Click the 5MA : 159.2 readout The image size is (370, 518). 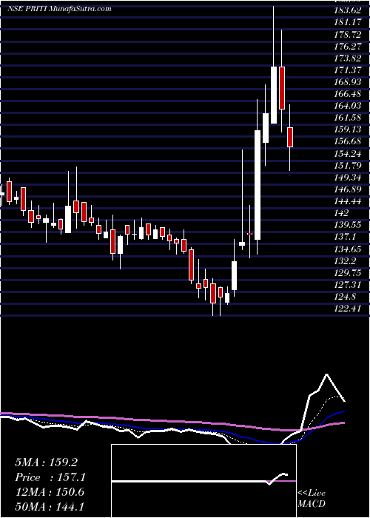coord(46,462)
